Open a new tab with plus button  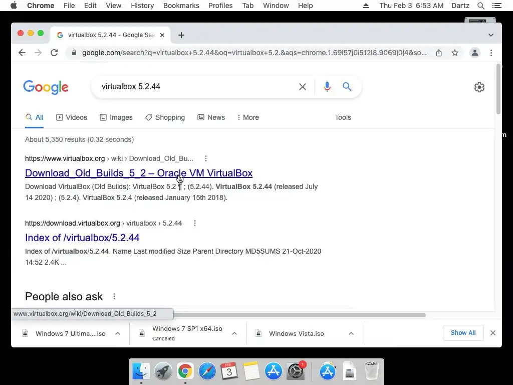pos(181,35)
